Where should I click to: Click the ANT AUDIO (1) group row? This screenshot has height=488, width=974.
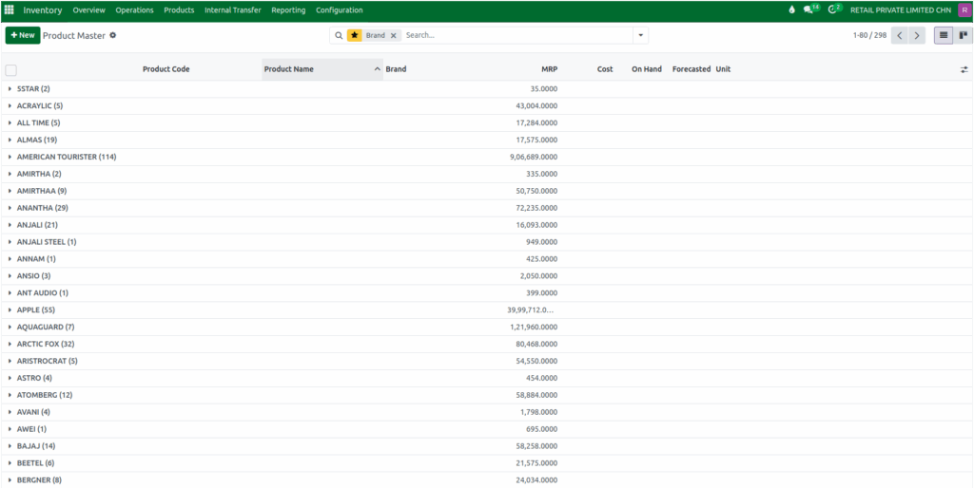[x=487, y=292]
